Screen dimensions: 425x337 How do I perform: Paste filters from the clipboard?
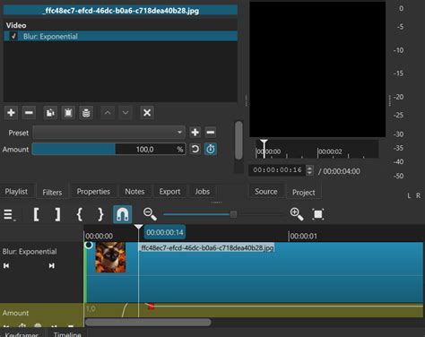(68, 113)
